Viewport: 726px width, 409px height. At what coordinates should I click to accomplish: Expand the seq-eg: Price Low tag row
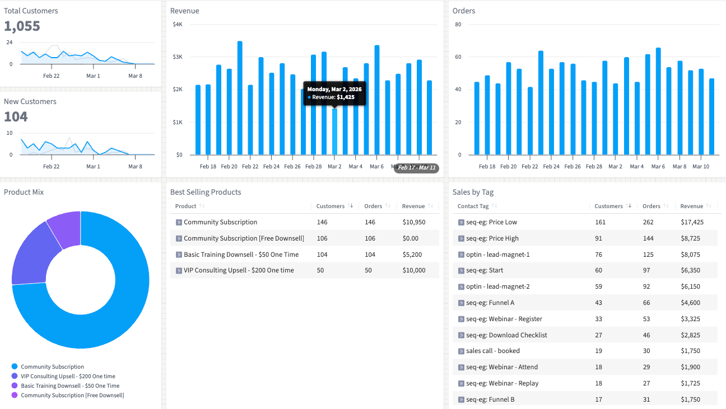click(462, 223)
